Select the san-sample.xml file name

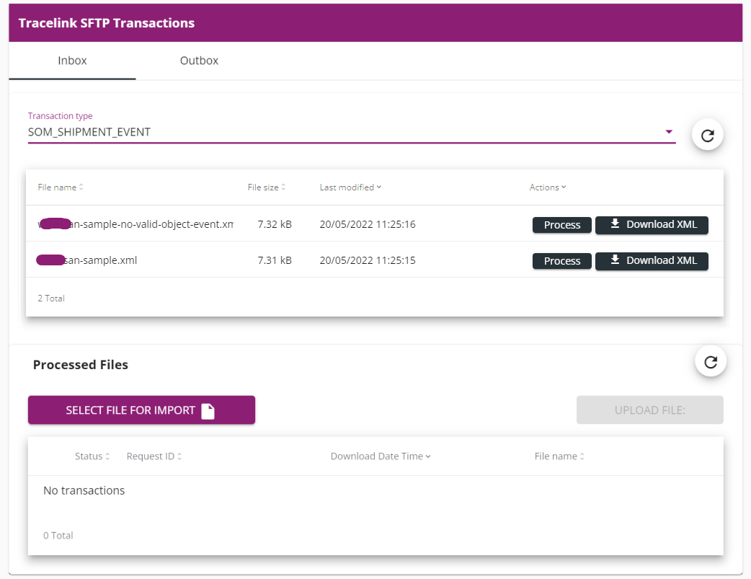86,260
